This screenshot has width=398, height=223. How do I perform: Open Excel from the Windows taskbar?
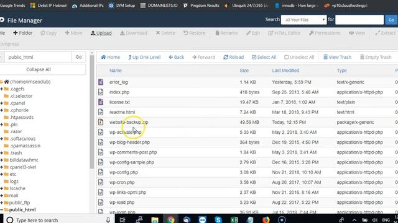(x=234, y=219)
